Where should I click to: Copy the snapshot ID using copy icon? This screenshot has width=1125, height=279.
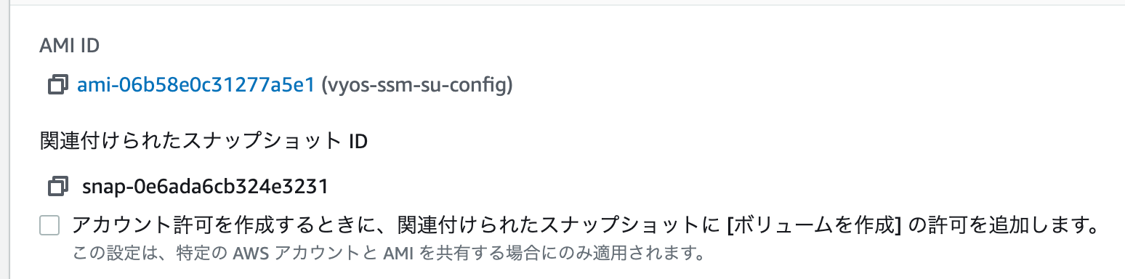pos(57,187)
